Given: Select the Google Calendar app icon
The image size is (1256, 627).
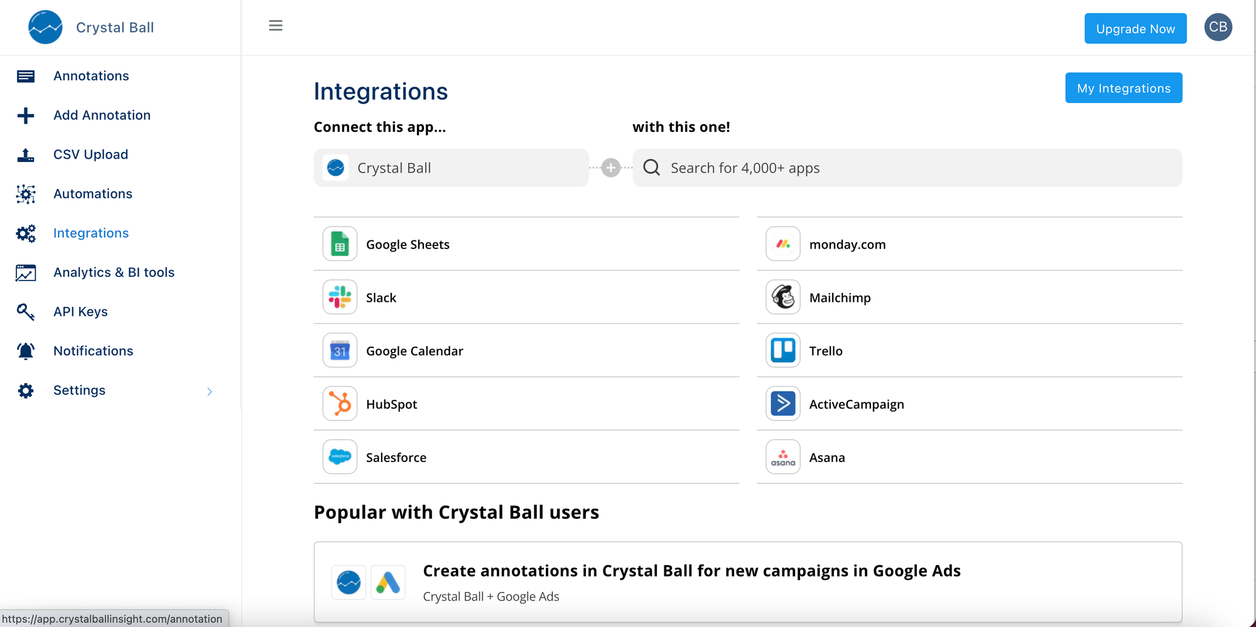Looking at the screenshot, I should tap(340, 350).
